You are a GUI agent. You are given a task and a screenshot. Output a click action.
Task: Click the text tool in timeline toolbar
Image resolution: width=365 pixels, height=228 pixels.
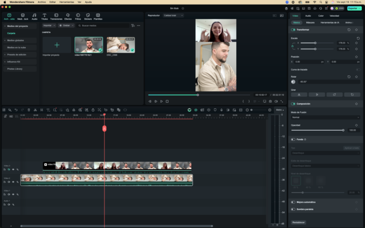(48, 110)
